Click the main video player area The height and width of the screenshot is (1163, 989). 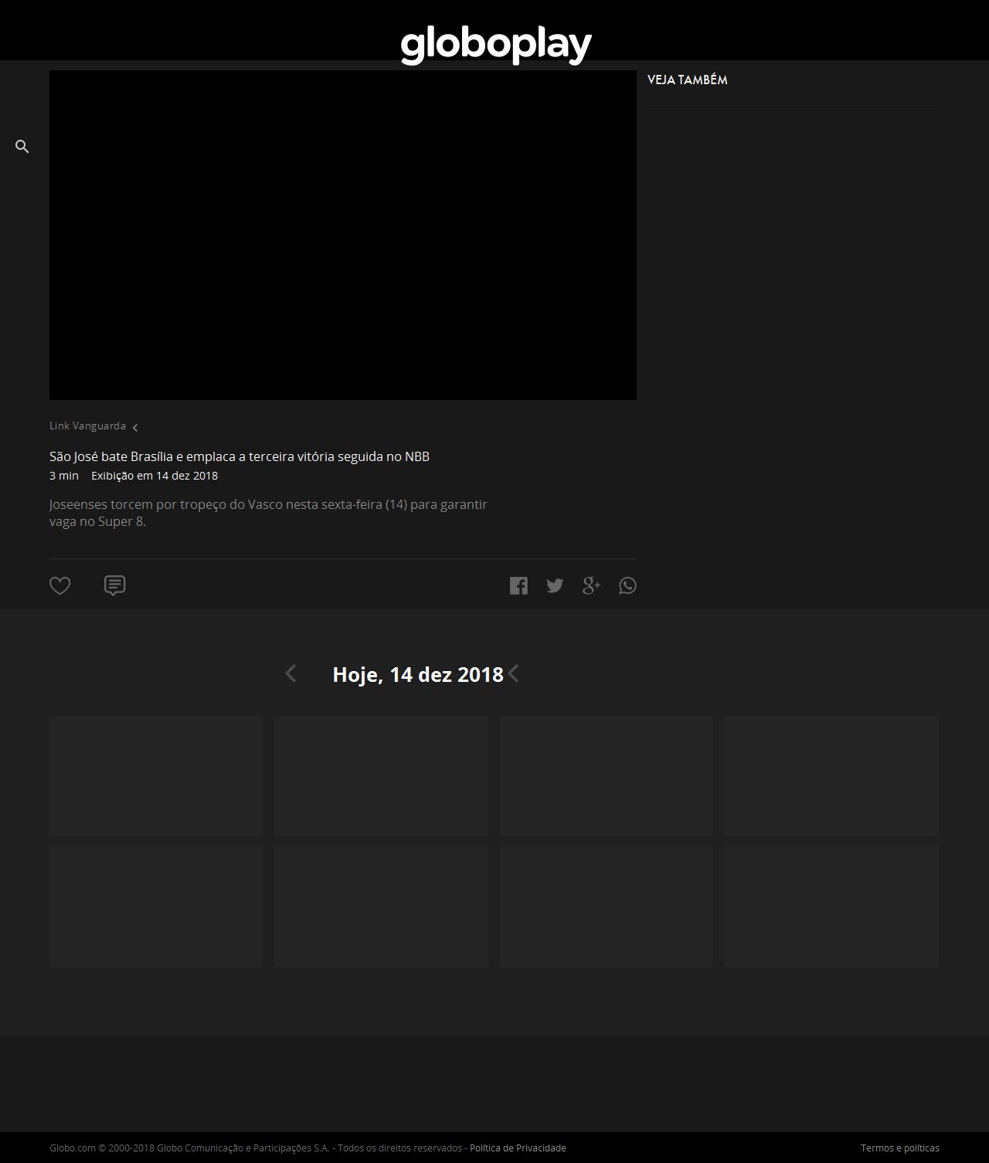pos(342,236)
